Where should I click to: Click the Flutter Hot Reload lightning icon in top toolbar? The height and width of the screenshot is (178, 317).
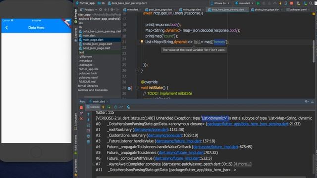[x=280, y=3]
